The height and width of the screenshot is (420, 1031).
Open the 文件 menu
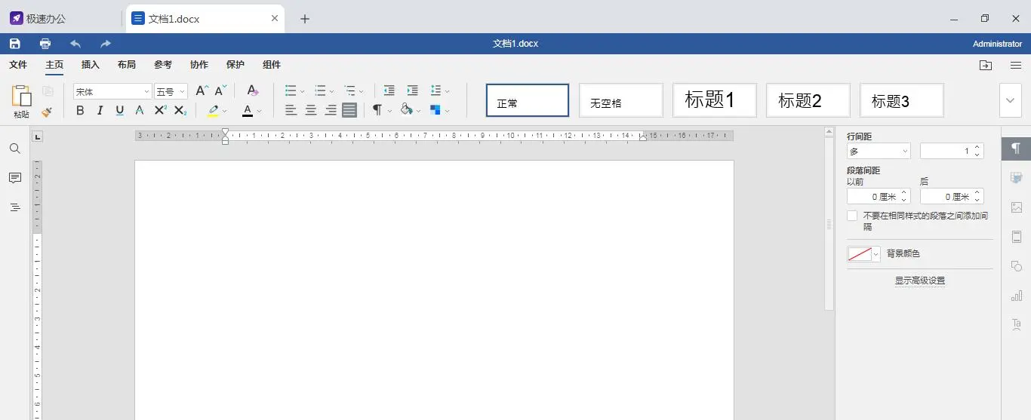click(18, 65)
